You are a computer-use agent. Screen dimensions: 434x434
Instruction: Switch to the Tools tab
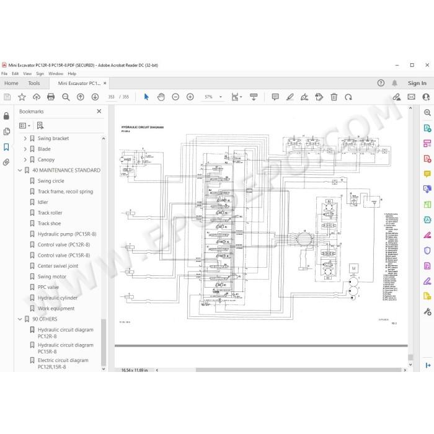point(34,83)
